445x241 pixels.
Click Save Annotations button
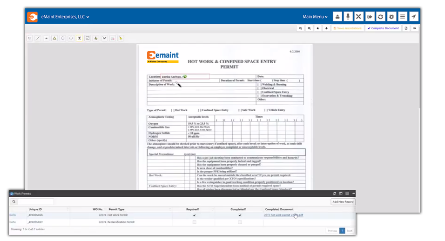tap(348, 28)
